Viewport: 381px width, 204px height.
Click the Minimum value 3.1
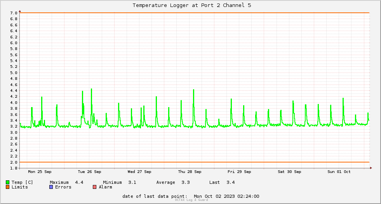coord(132,182)
